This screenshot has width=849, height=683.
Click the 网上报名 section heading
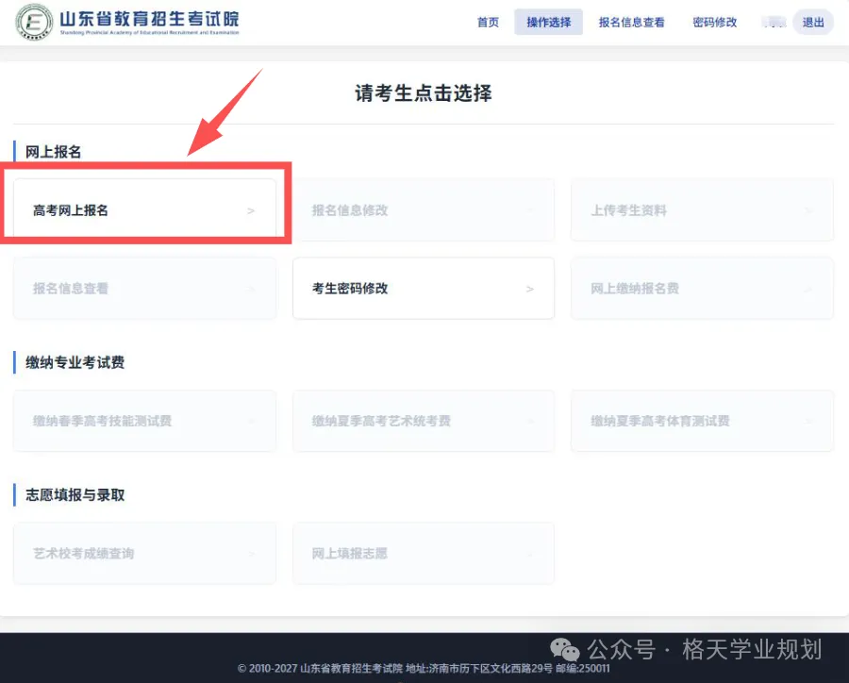pyautogui.click(x=53, y=152)
